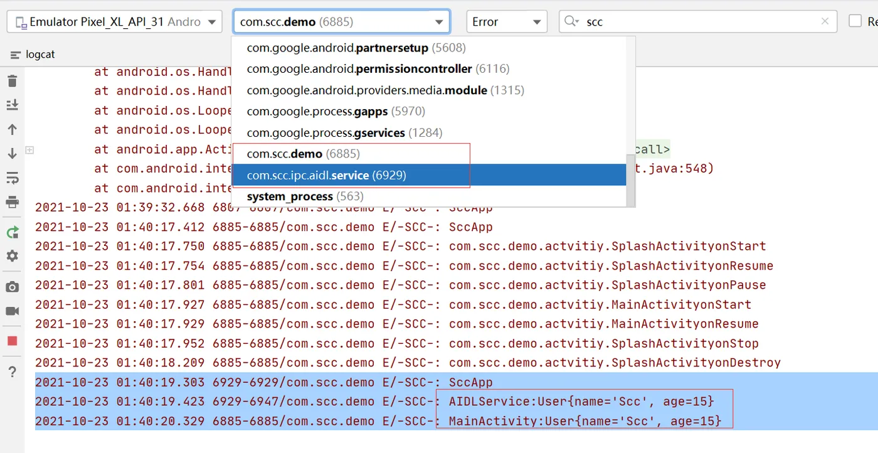Click the 01:40:17.412 SccApp log line
The width and height of the screenshot is (878, 453).
coord(264,226)
